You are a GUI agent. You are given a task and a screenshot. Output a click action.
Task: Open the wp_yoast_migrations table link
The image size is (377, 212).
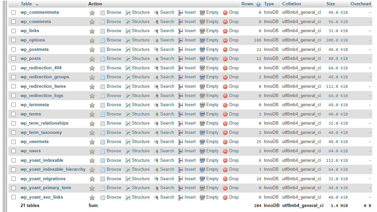[x=43, y=179]
